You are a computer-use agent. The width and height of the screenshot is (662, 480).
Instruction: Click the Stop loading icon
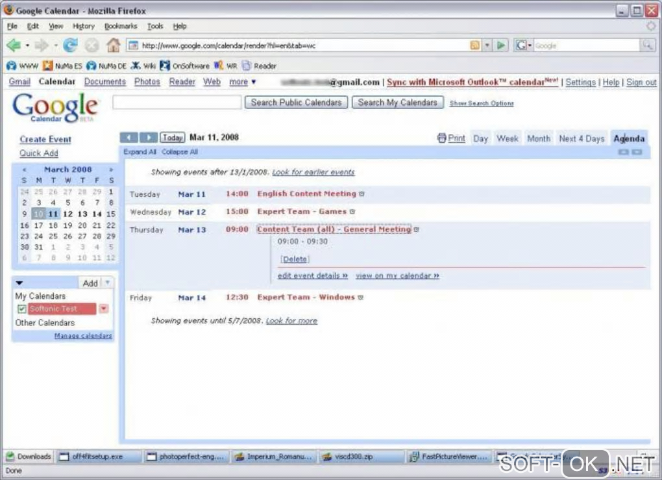click(x=92, y=45)
